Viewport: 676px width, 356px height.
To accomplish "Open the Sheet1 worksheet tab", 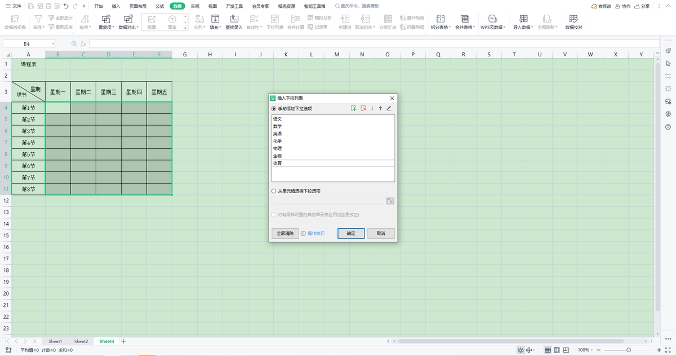I will tap(55, 341).
